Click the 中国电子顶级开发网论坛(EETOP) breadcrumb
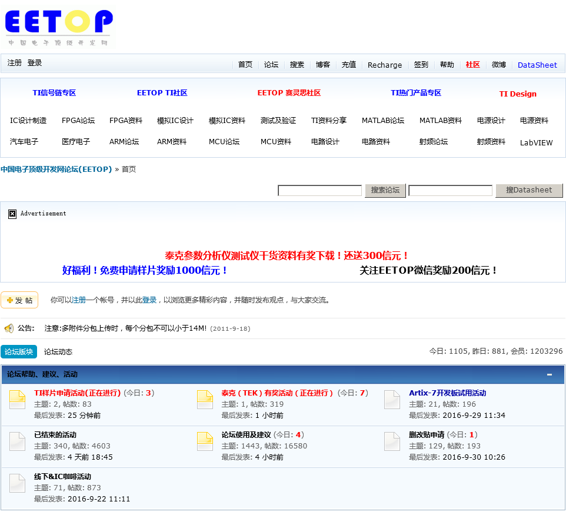This screenshot has width=566, height=515. click(56, 169)
